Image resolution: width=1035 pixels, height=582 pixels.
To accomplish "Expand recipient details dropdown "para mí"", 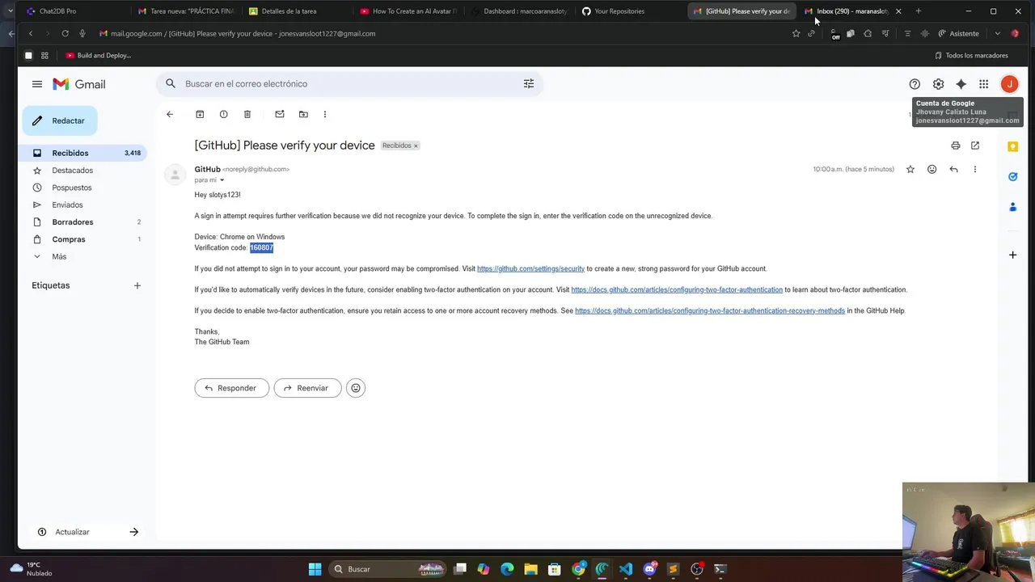I will click(x=222, y=180).
